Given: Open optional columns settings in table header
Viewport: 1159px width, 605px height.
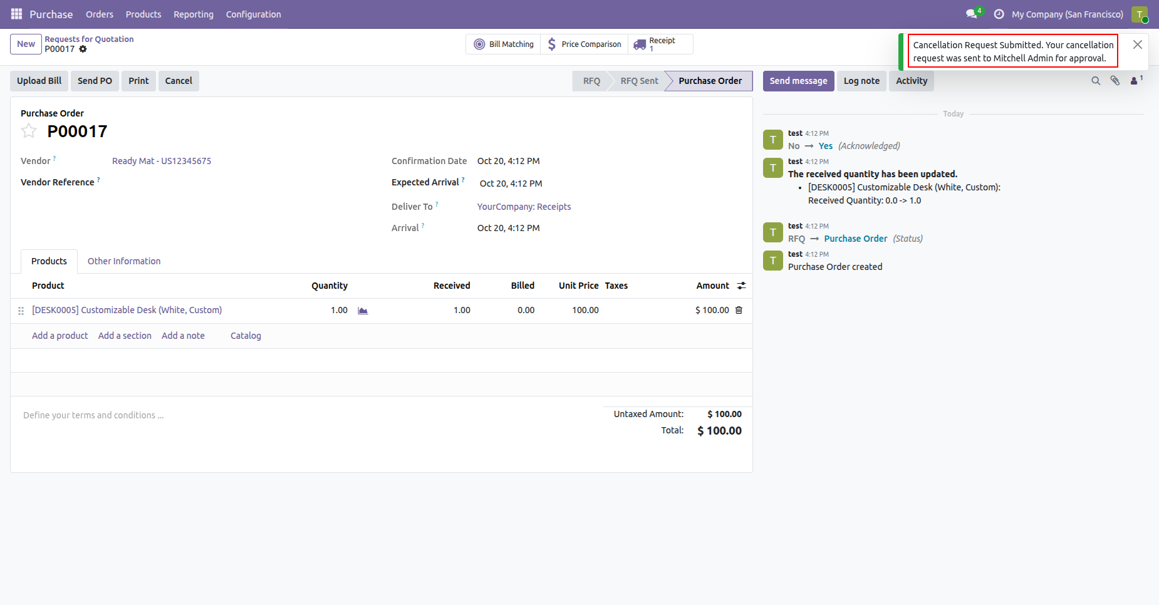Looking at the screenshot, I should tap(741, 286).
